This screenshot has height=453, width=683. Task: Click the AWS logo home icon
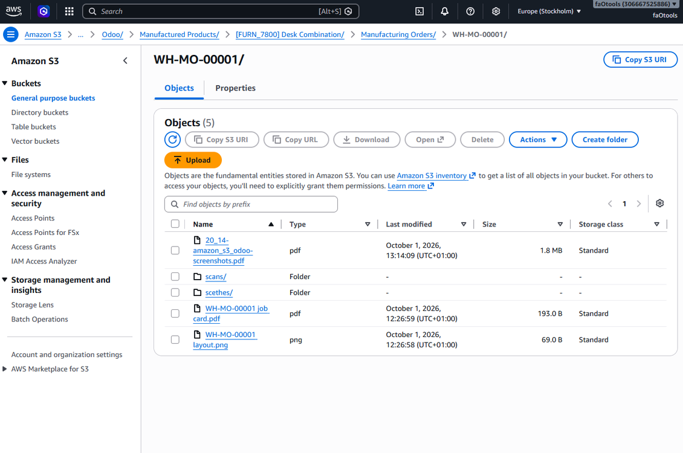pyautogui.click(x=13, y=11)
